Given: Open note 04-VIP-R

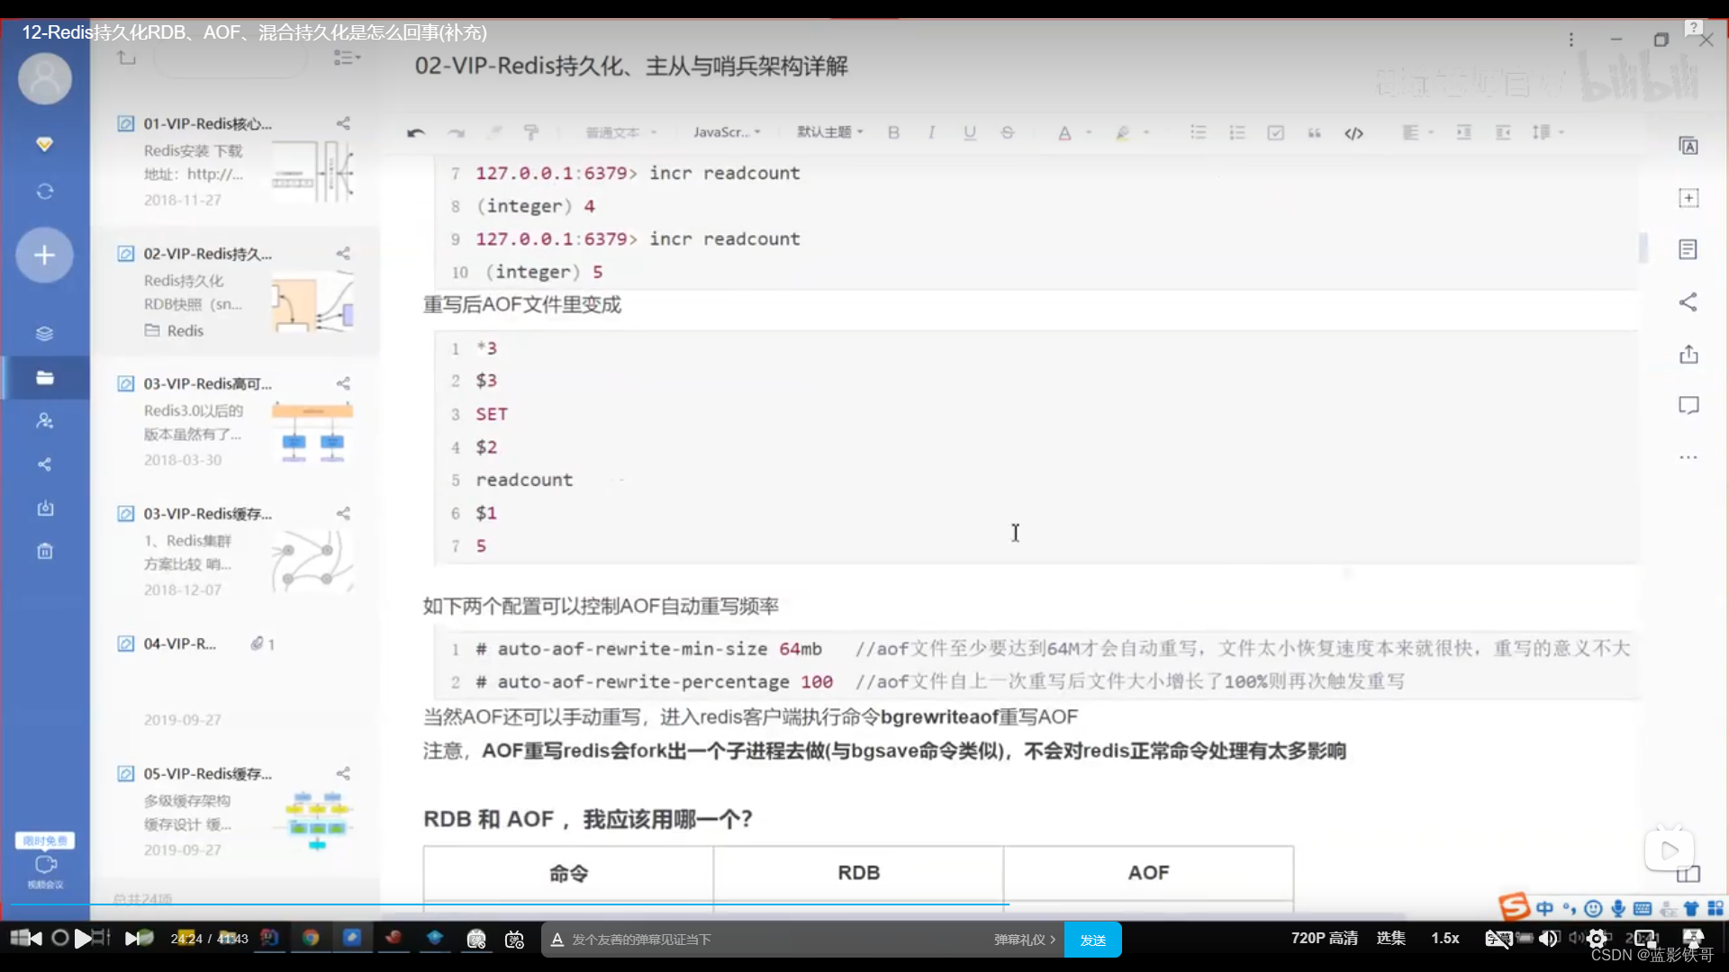Looking at the screenshot, I should [x=235, y=681].
